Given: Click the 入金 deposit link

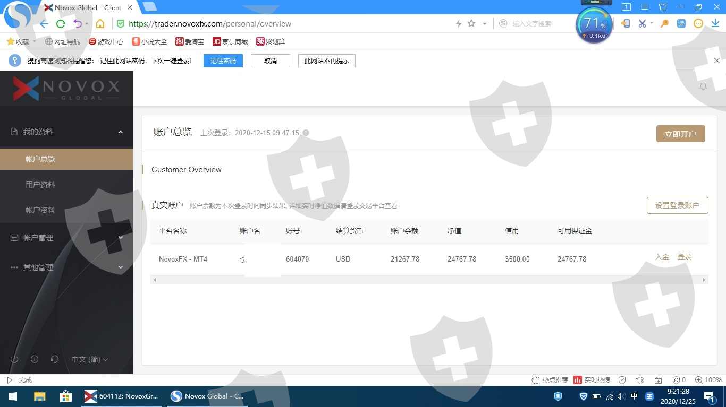Looking at the screenshot, I should [x=662, y=257].
